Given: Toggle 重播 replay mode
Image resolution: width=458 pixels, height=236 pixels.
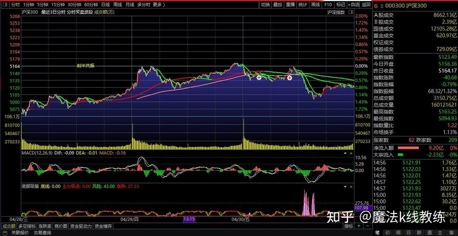Looking at the screenshot, I should [x=290, y=5].
